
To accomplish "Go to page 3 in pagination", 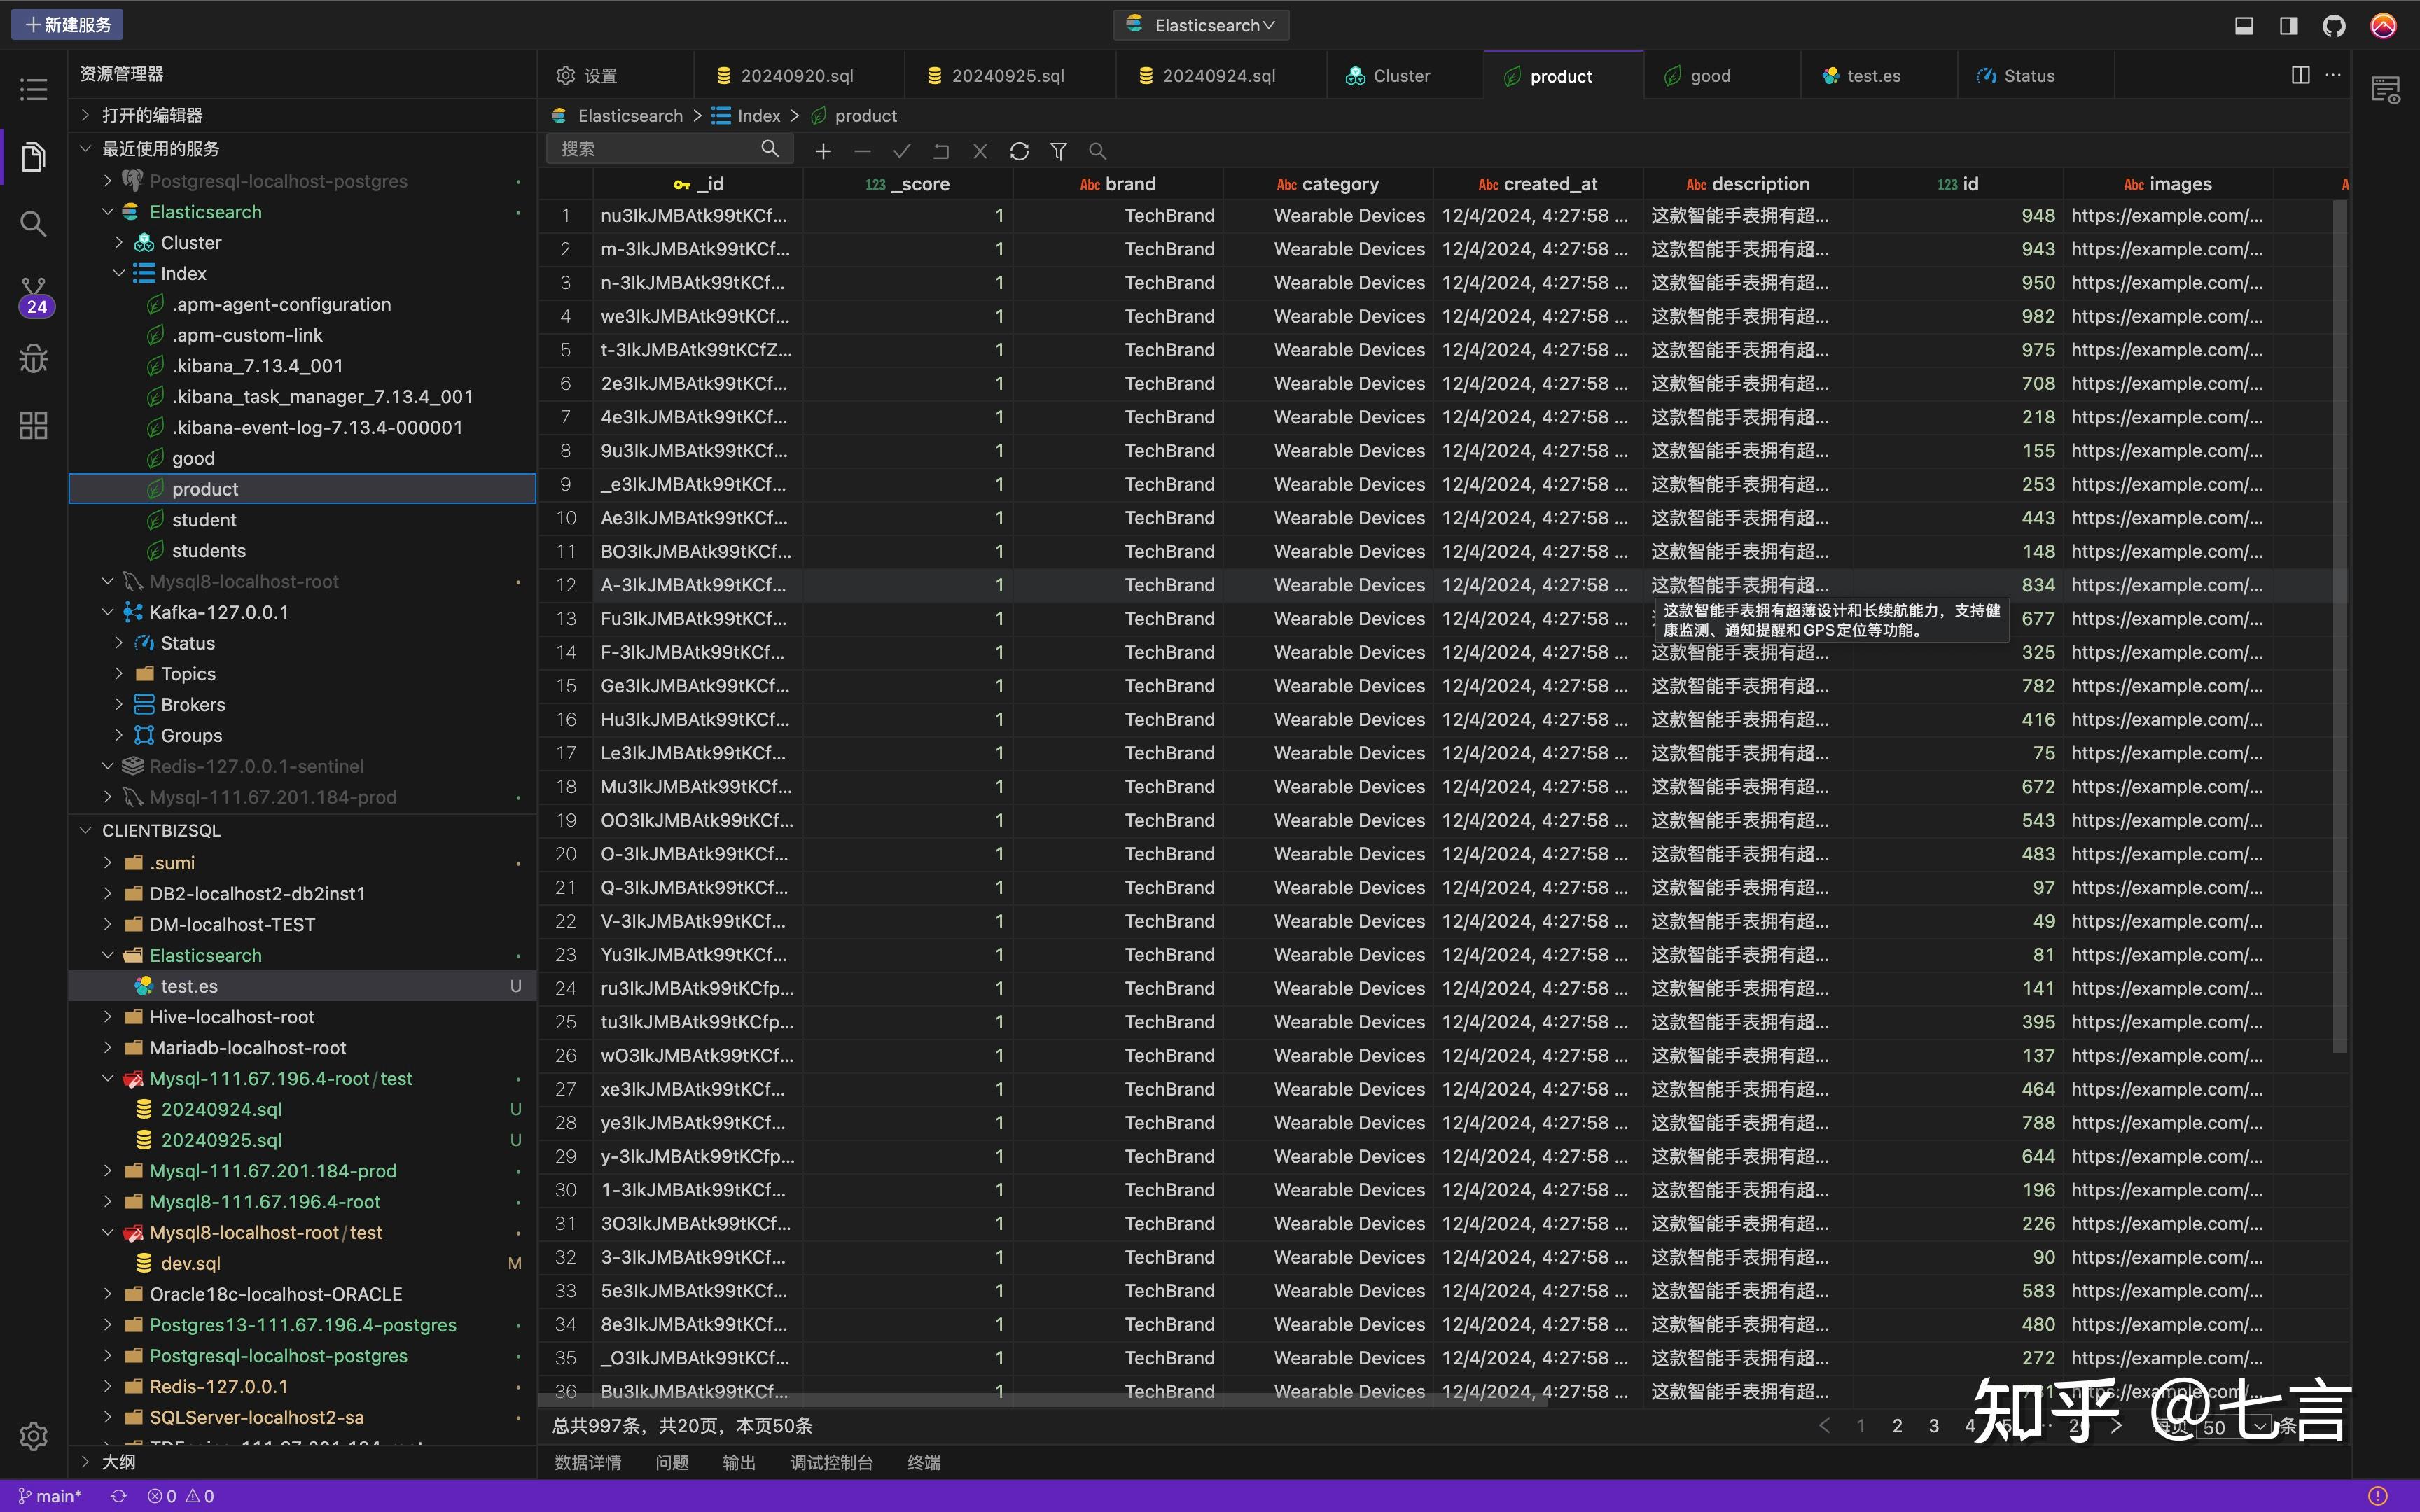I will pyautogui.click(x=1933, y=1426).
